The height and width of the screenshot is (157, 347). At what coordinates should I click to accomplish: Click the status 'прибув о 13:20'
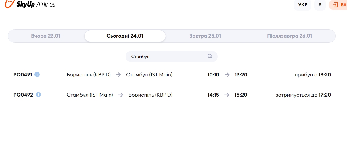click(313, 75)
